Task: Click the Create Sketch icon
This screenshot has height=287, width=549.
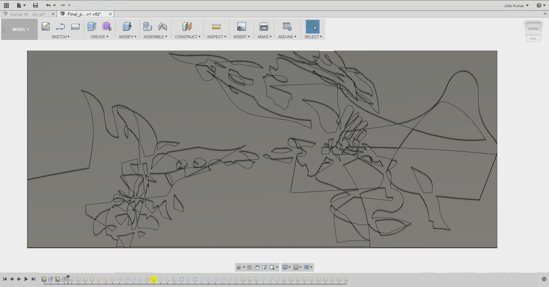Action: 46,27
